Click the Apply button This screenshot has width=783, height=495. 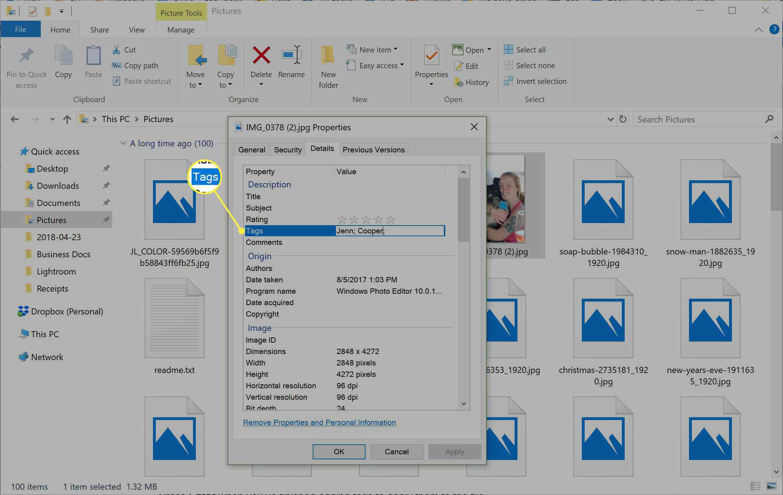(455, 452)
